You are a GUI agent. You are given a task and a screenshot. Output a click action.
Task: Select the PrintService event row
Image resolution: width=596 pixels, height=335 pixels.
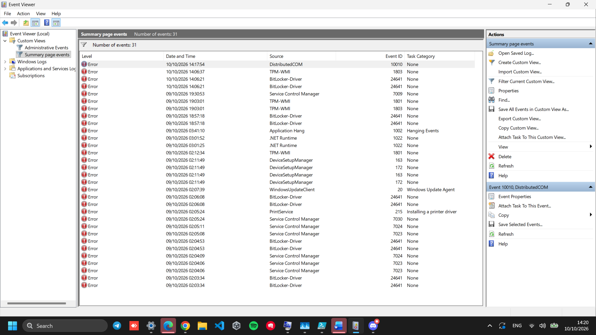click(x=278, y=212)
